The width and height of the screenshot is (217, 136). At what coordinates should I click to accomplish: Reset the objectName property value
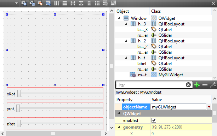point(209,107)
